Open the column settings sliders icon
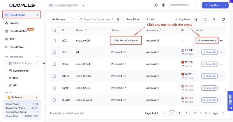This screenshot has width=233, height=122. (214, 19)
